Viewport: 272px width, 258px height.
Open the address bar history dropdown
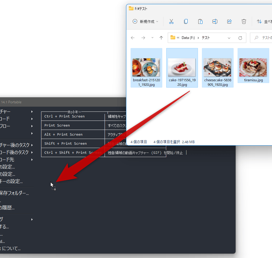[x=229, y=38]
